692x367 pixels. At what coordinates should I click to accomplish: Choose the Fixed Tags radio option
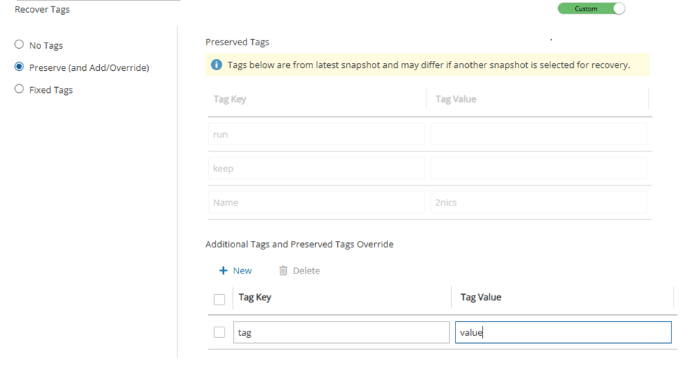19,89
